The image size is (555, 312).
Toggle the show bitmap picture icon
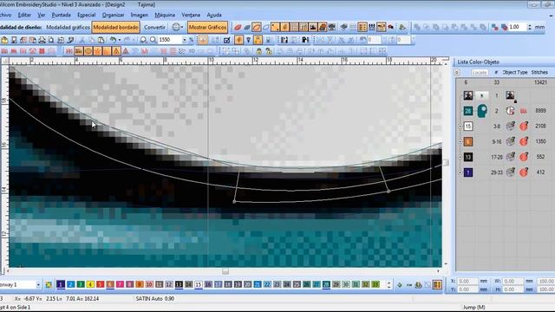313,27
